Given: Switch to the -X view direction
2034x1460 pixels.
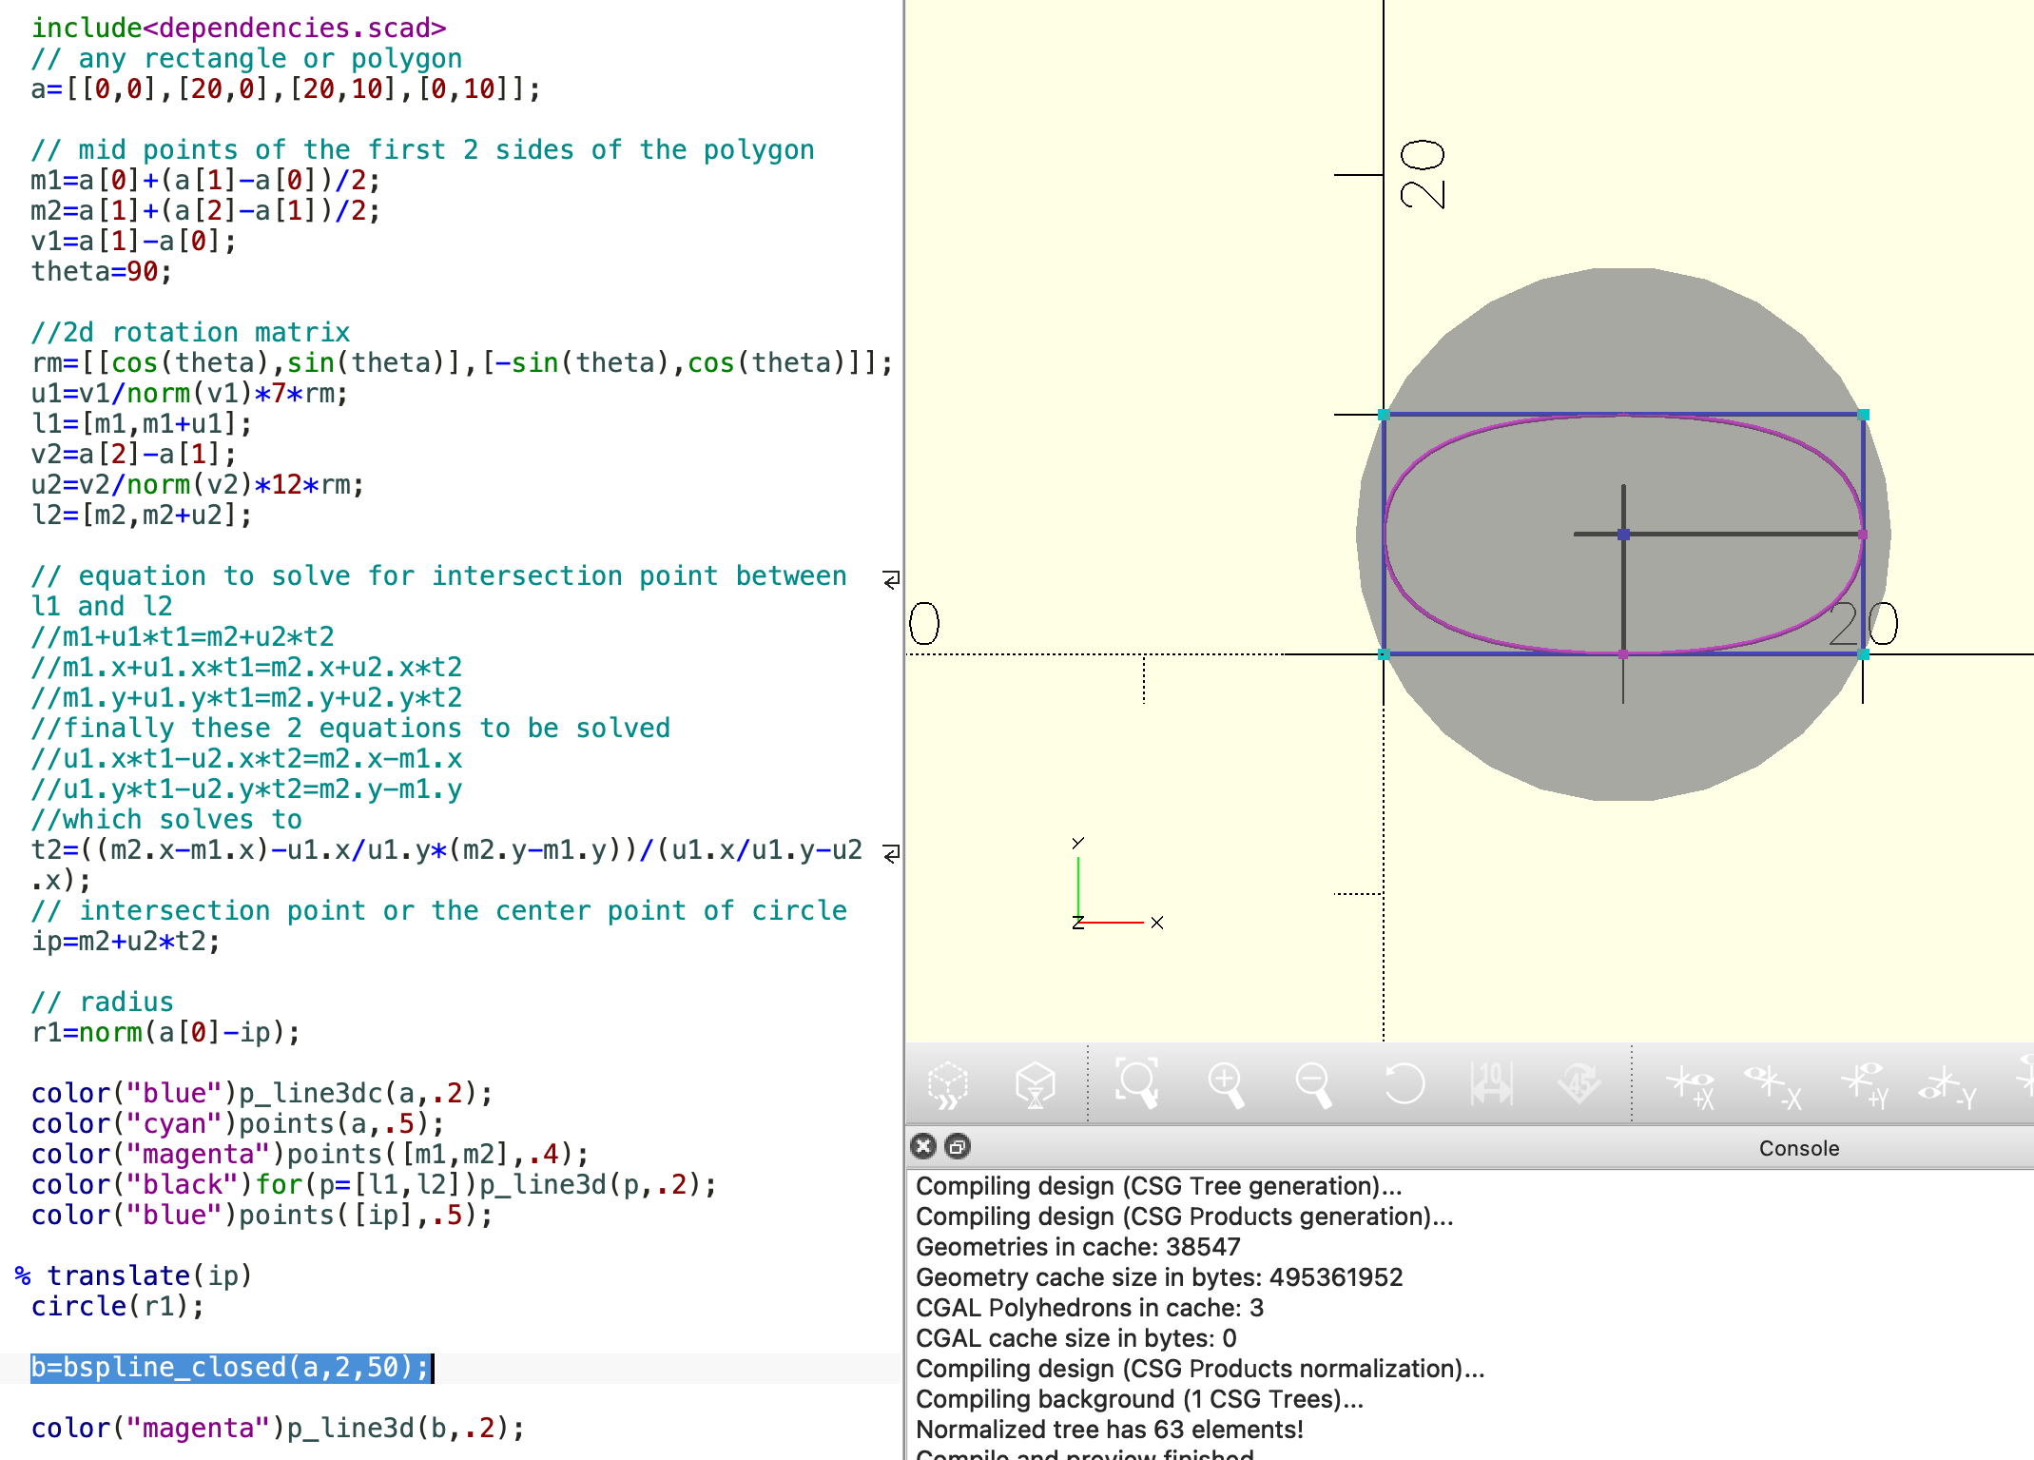Looking at the screenshot, I should pos(1772,1086).
